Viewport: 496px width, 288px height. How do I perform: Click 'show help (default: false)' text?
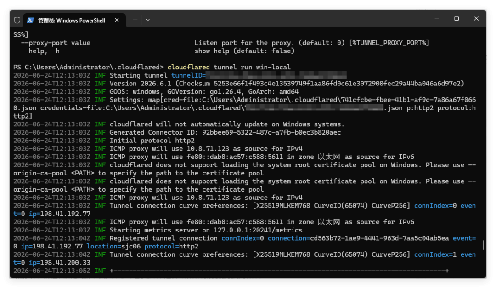tap(244, 51)
